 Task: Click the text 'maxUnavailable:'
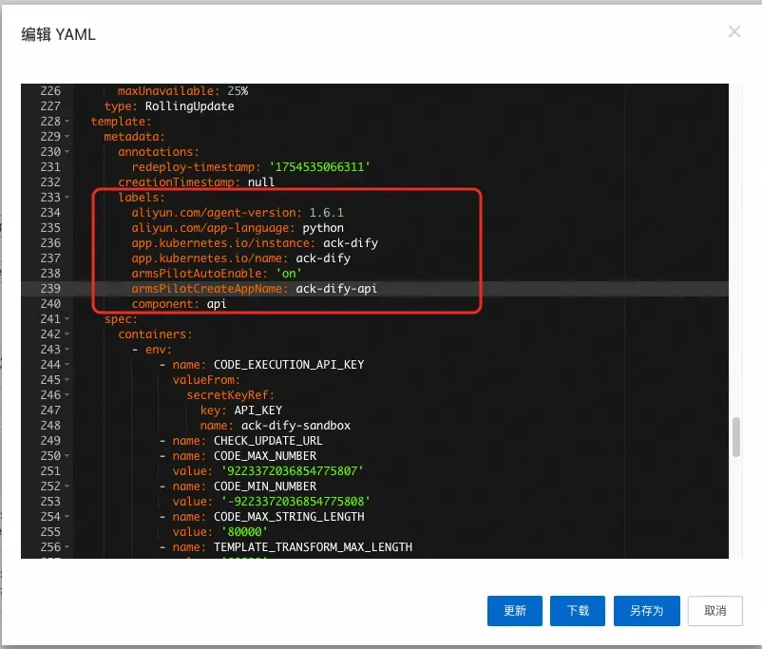pos(168,91)
